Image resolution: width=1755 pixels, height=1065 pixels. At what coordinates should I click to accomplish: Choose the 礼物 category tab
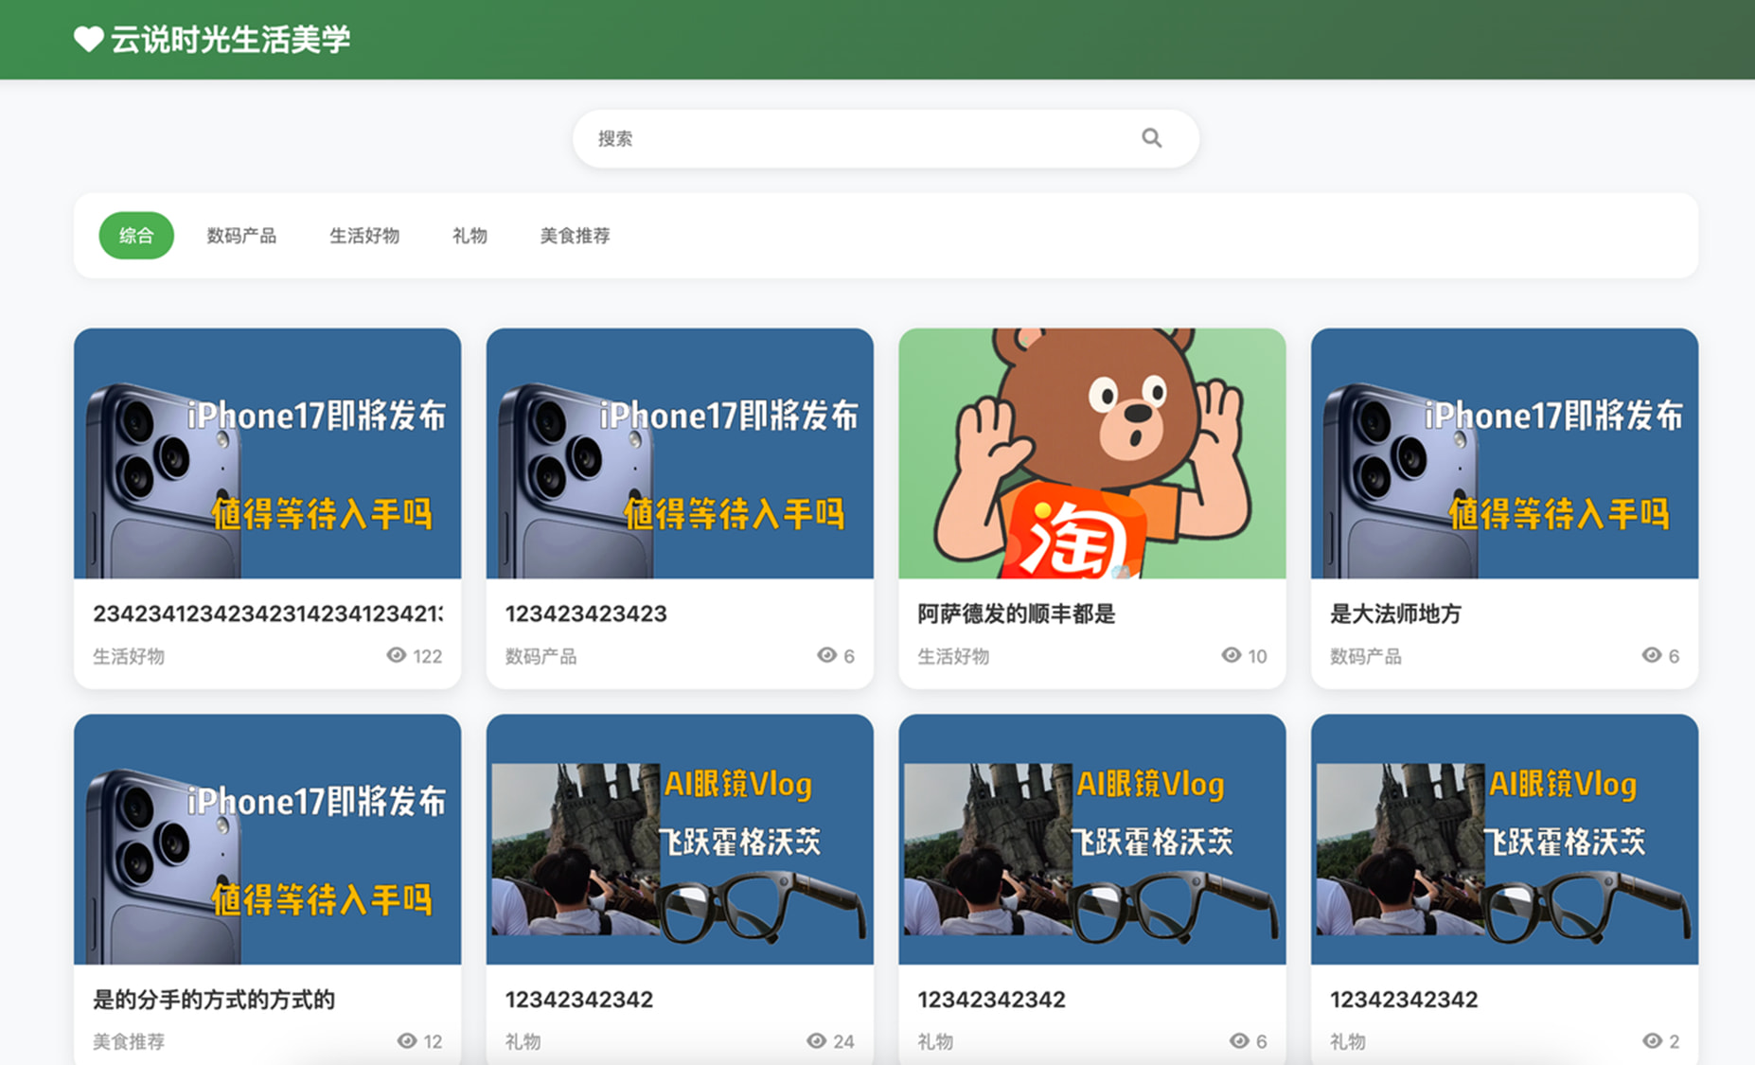tap(470, 236)
